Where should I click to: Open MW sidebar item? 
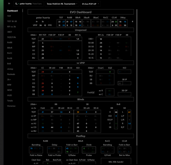click(x=9, y=85)
